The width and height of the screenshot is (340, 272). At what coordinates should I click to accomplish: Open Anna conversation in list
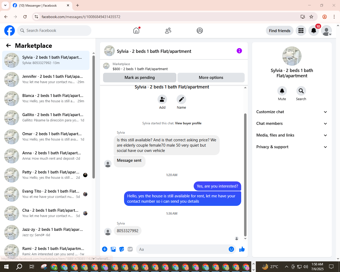(46, 156)
